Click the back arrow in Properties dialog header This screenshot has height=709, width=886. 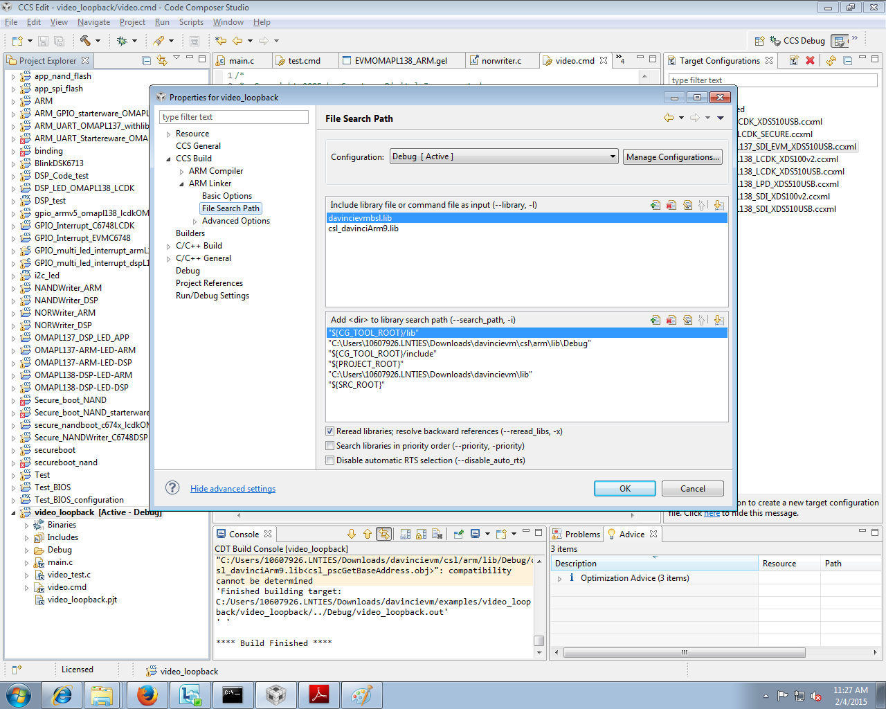click(x=669, y=118)
